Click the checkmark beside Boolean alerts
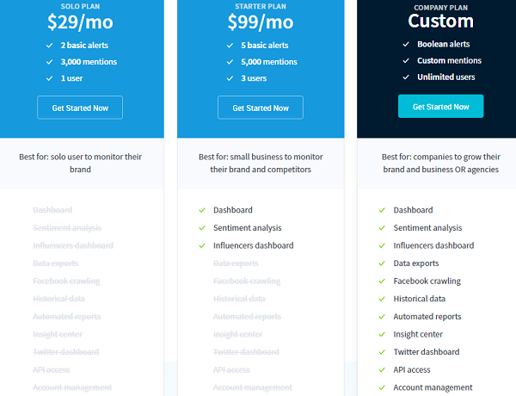Screen dimensions: 516x396 [x=406, y=45]
